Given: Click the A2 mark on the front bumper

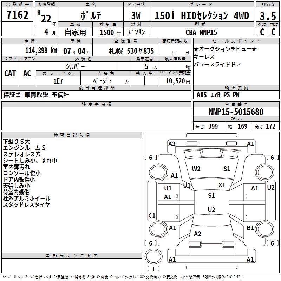Looking at the screenshot, I should [x=172, y=144].
